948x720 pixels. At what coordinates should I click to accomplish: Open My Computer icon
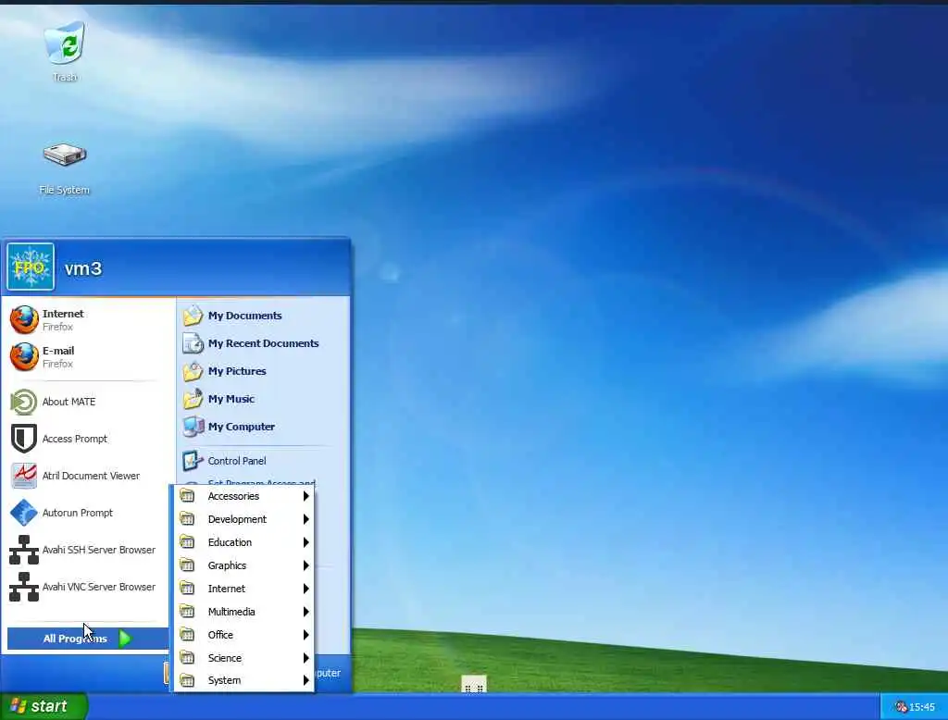click(x=193, y=427)
